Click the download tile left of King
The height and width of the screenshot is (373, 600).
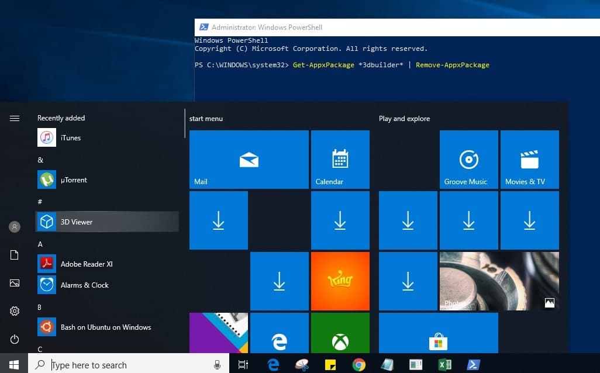pos(280,281)
